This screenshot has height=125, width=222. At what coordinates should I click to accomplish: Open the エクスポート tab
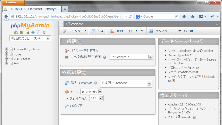pos(161,31)
